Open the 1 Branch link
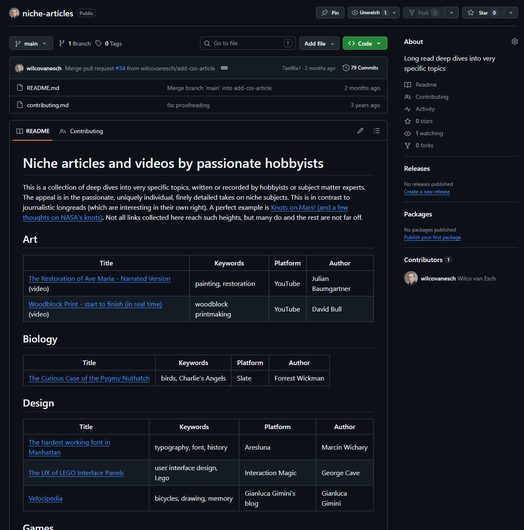This screenshot has width=524, height=530. click(75, 44)
